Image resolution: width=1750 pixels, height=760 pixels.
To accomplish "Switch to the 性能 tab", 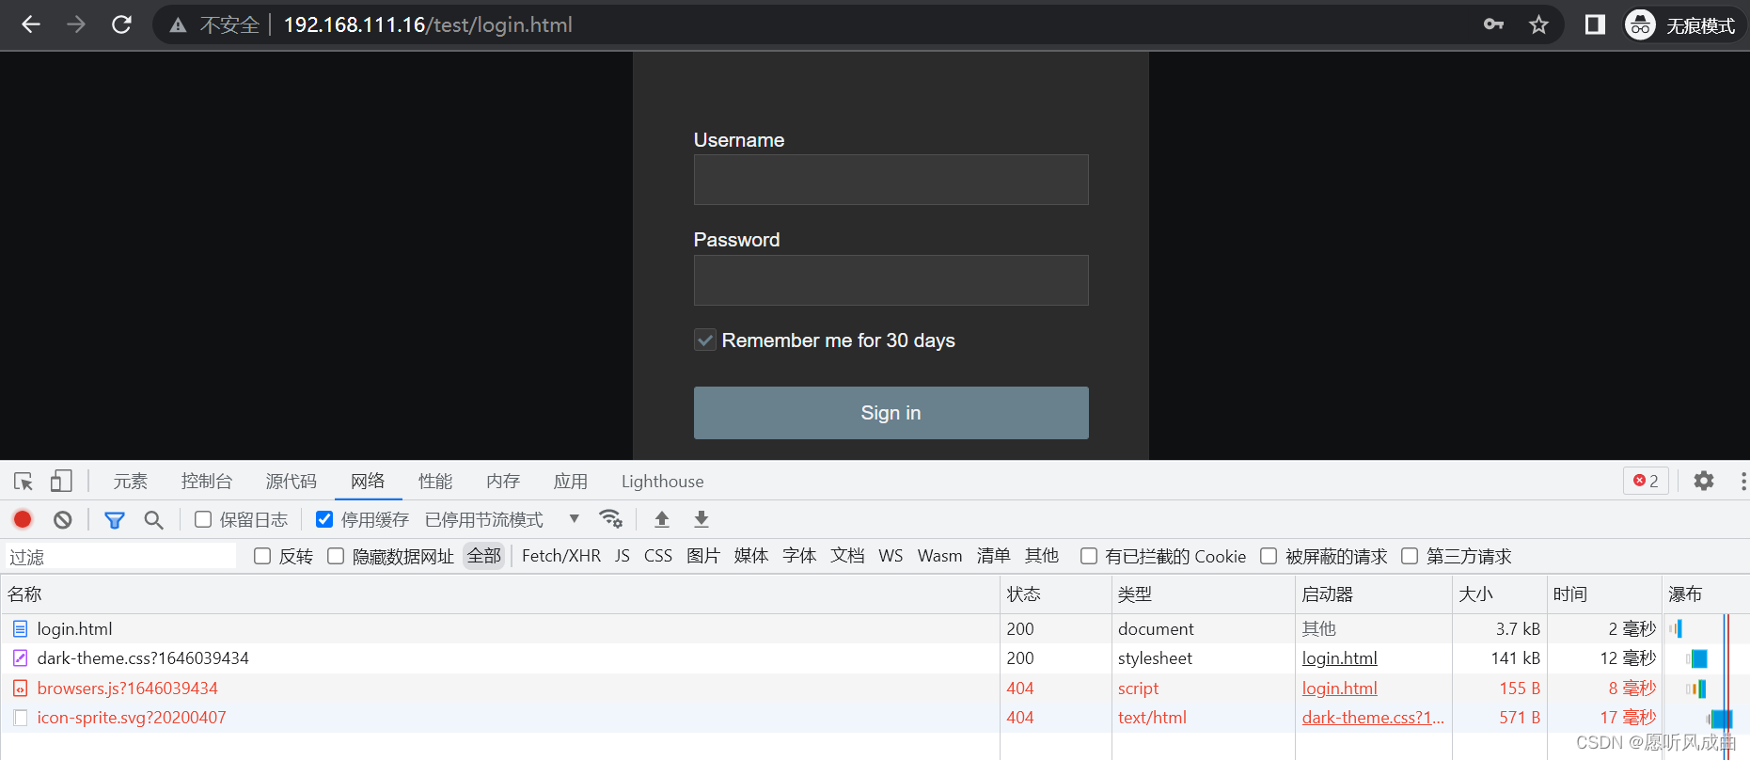I will [x=435, y=482].
